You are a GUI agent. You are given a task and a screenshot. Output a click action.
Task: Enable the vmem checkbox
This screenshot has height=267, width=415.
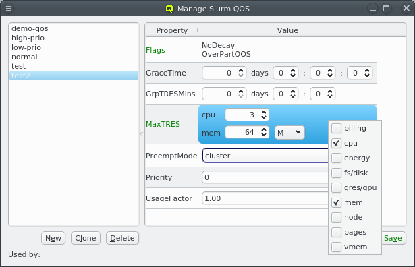tap(337, 247)
